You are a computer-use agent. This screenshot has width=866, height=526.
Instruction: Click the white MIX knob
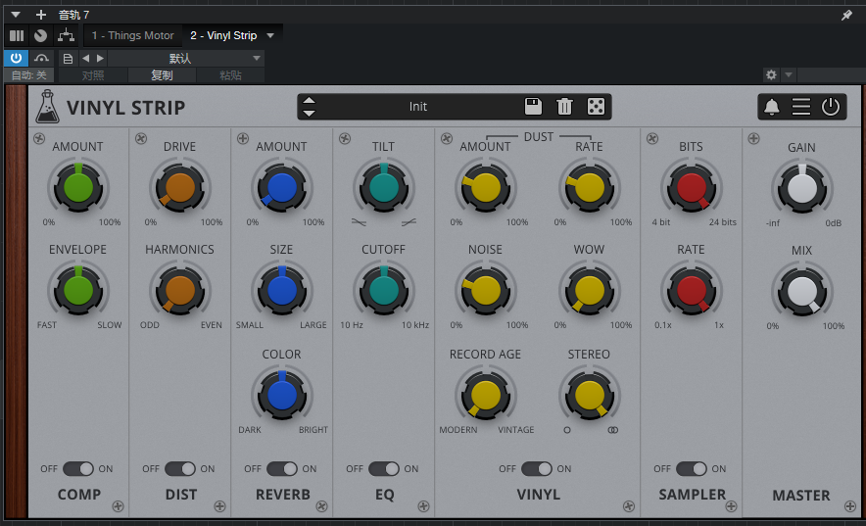pos(802,291)
